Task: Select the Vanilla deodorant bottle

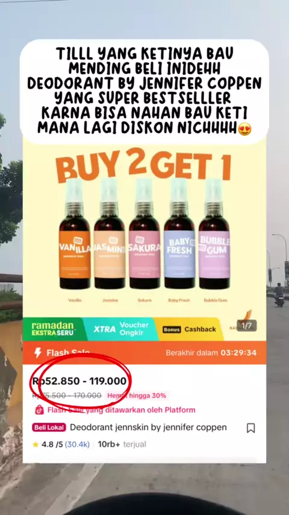Action: 75,234
